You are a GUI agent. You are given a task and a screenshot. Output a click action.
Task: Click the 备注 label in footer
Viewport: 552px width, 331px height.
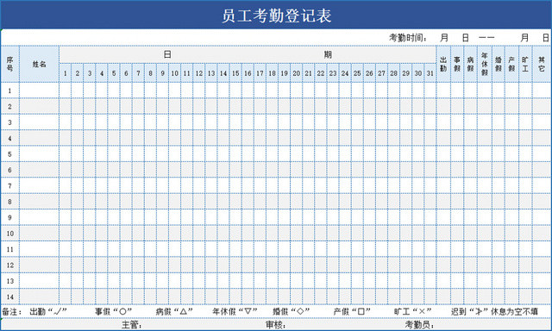tap(12, 312)
